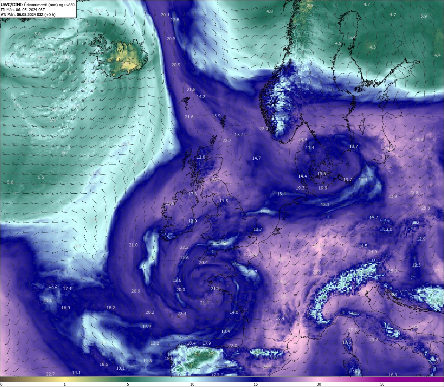This screenshot has height=387, width=444.
Task: Click the legend tick label 10
Action: click(x=192, y=384)
